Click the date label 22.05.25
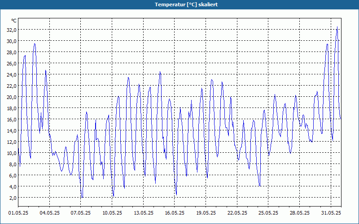This screenshot has width=359, height=224. coord(237,213)
